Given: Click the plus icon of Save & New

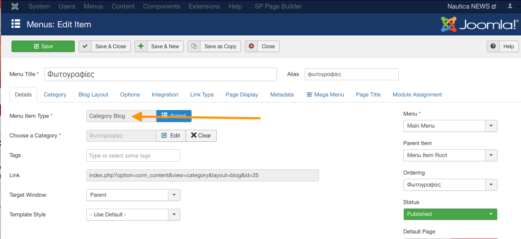Looking at the screenshot, I should tap(141, 46).
